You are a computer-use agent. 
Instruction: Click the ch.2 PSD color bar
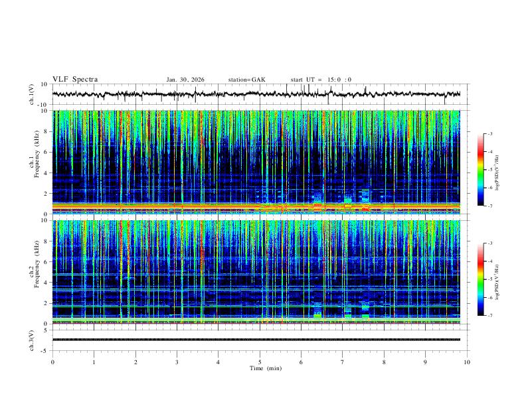click(x=480, y=279)
